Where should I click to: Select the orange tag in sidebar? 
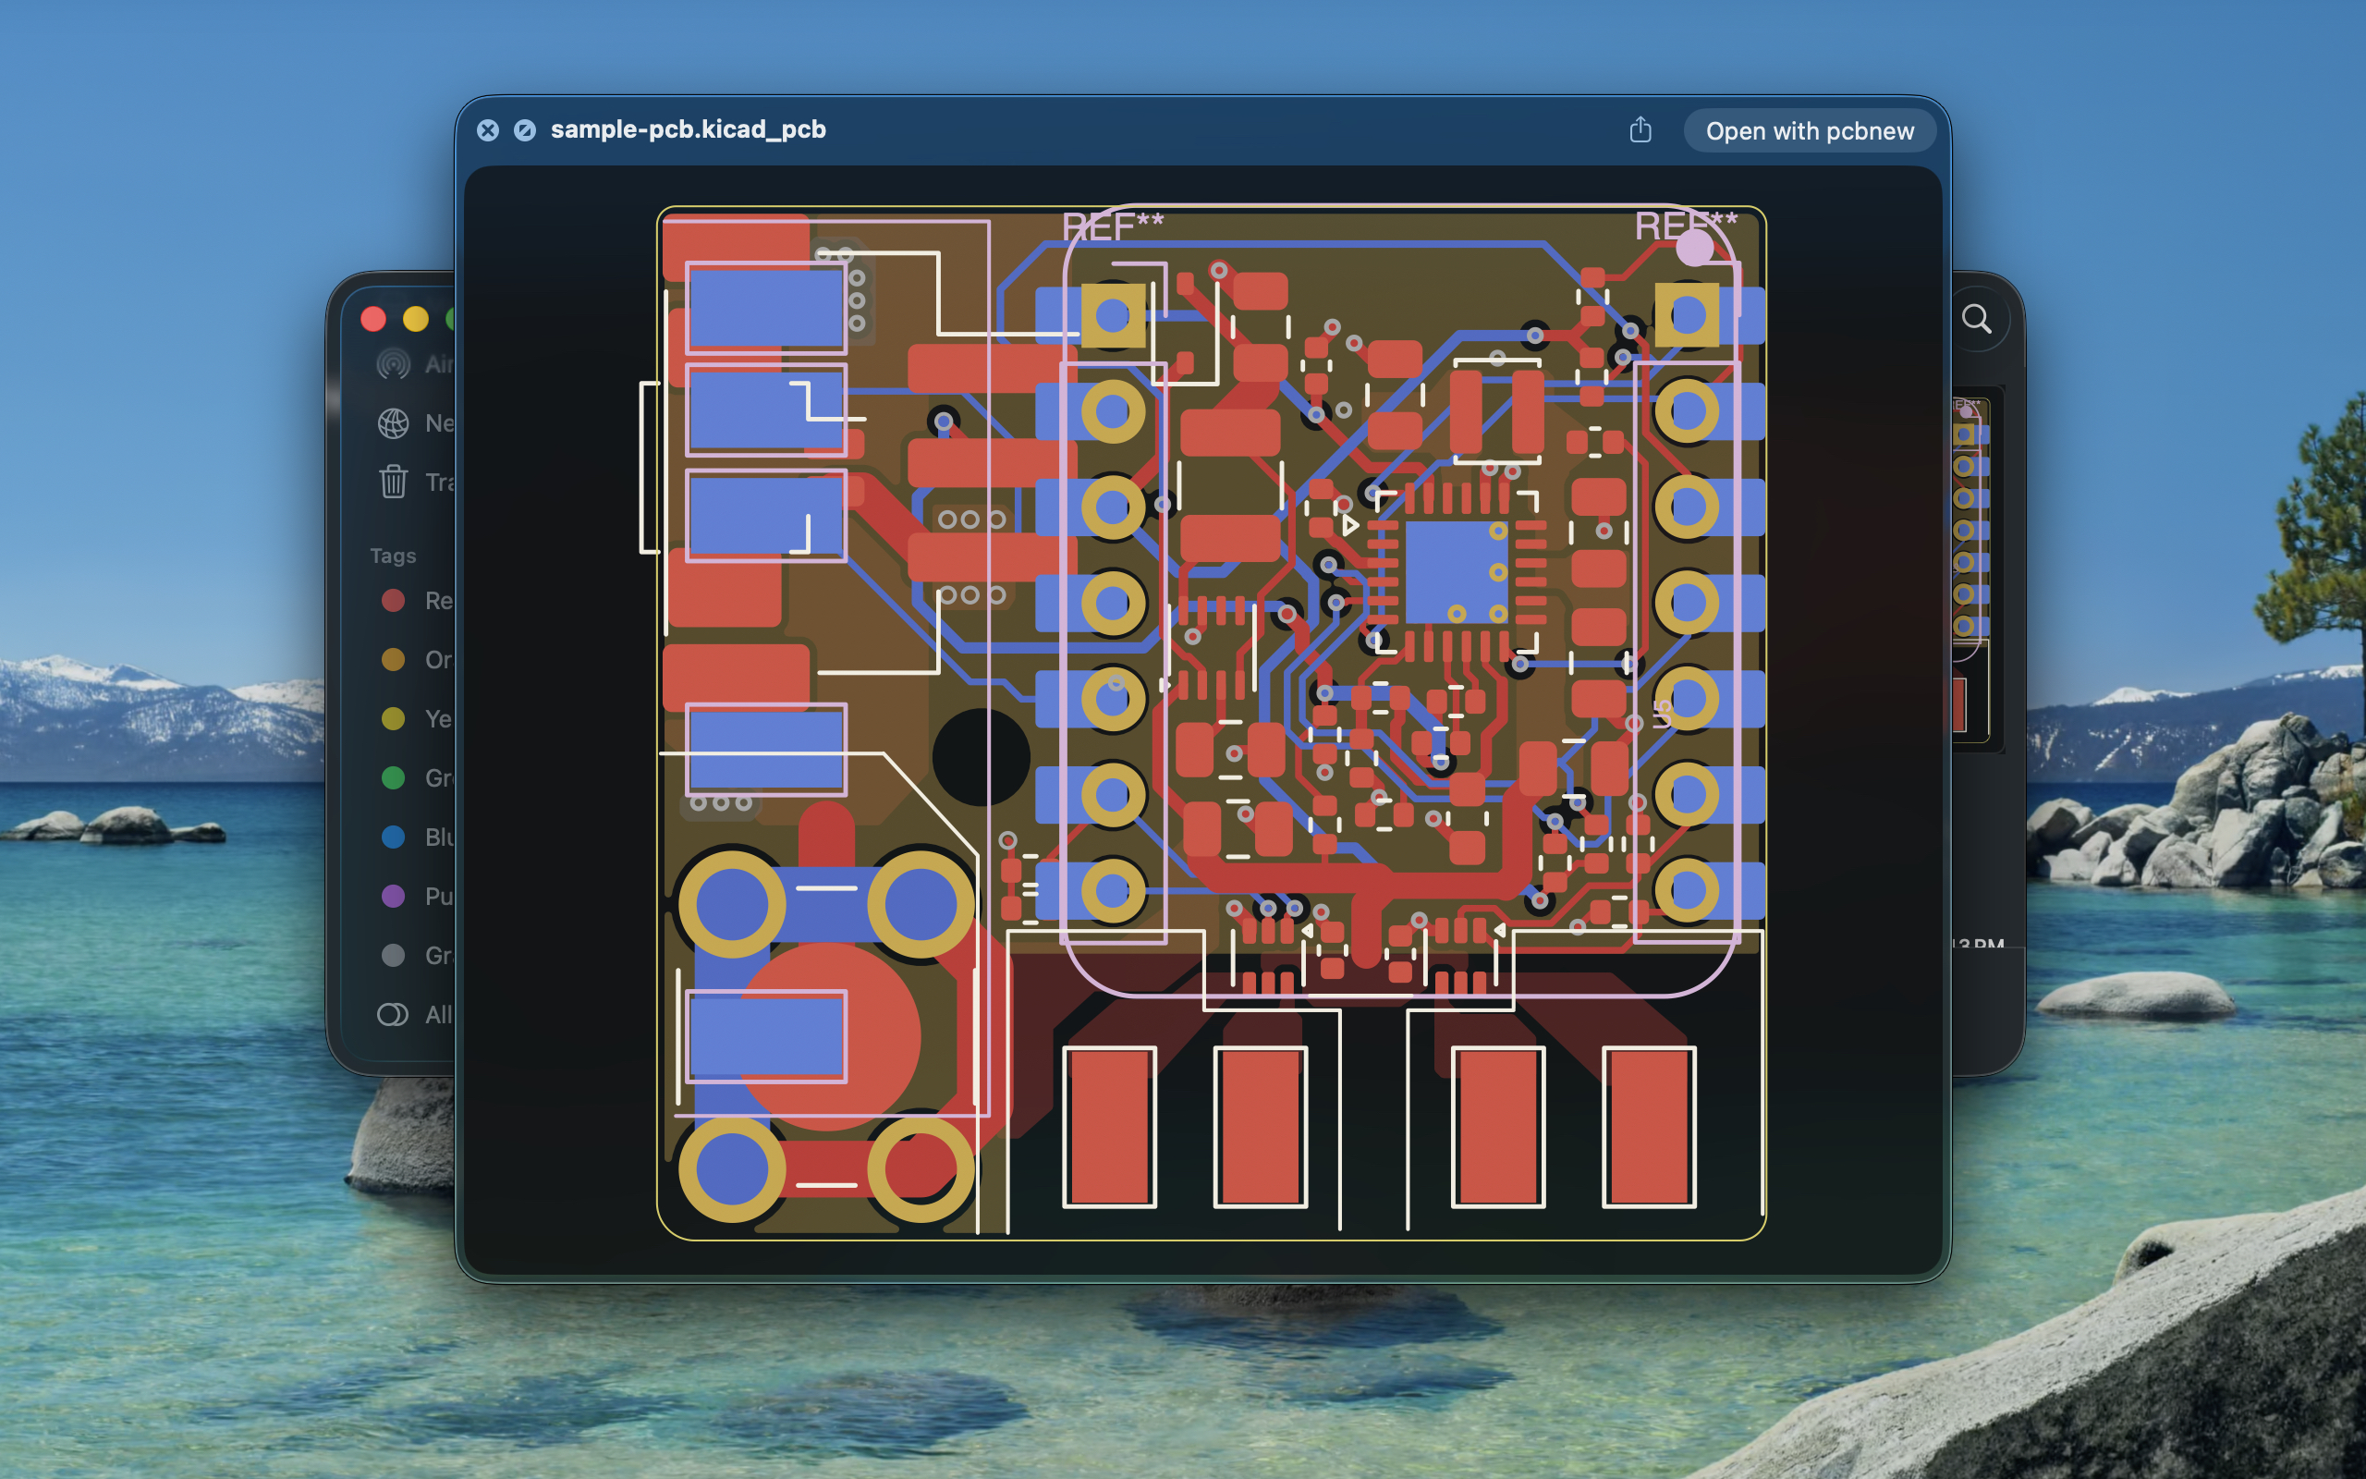click(393, 659)
